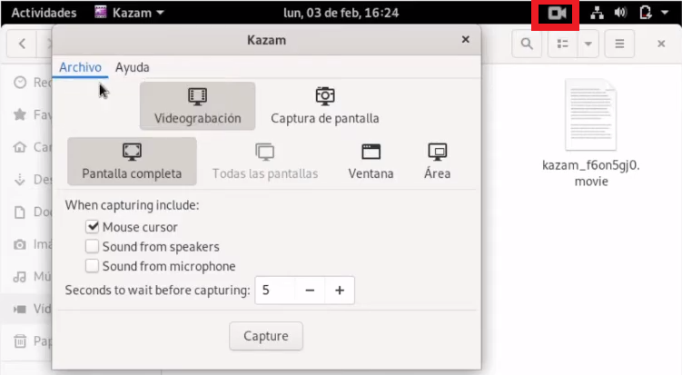Viewport: 682px width, 375px height.
Task: Switch to Captura de pantalla mode
Action: click(x=325, y=106)
